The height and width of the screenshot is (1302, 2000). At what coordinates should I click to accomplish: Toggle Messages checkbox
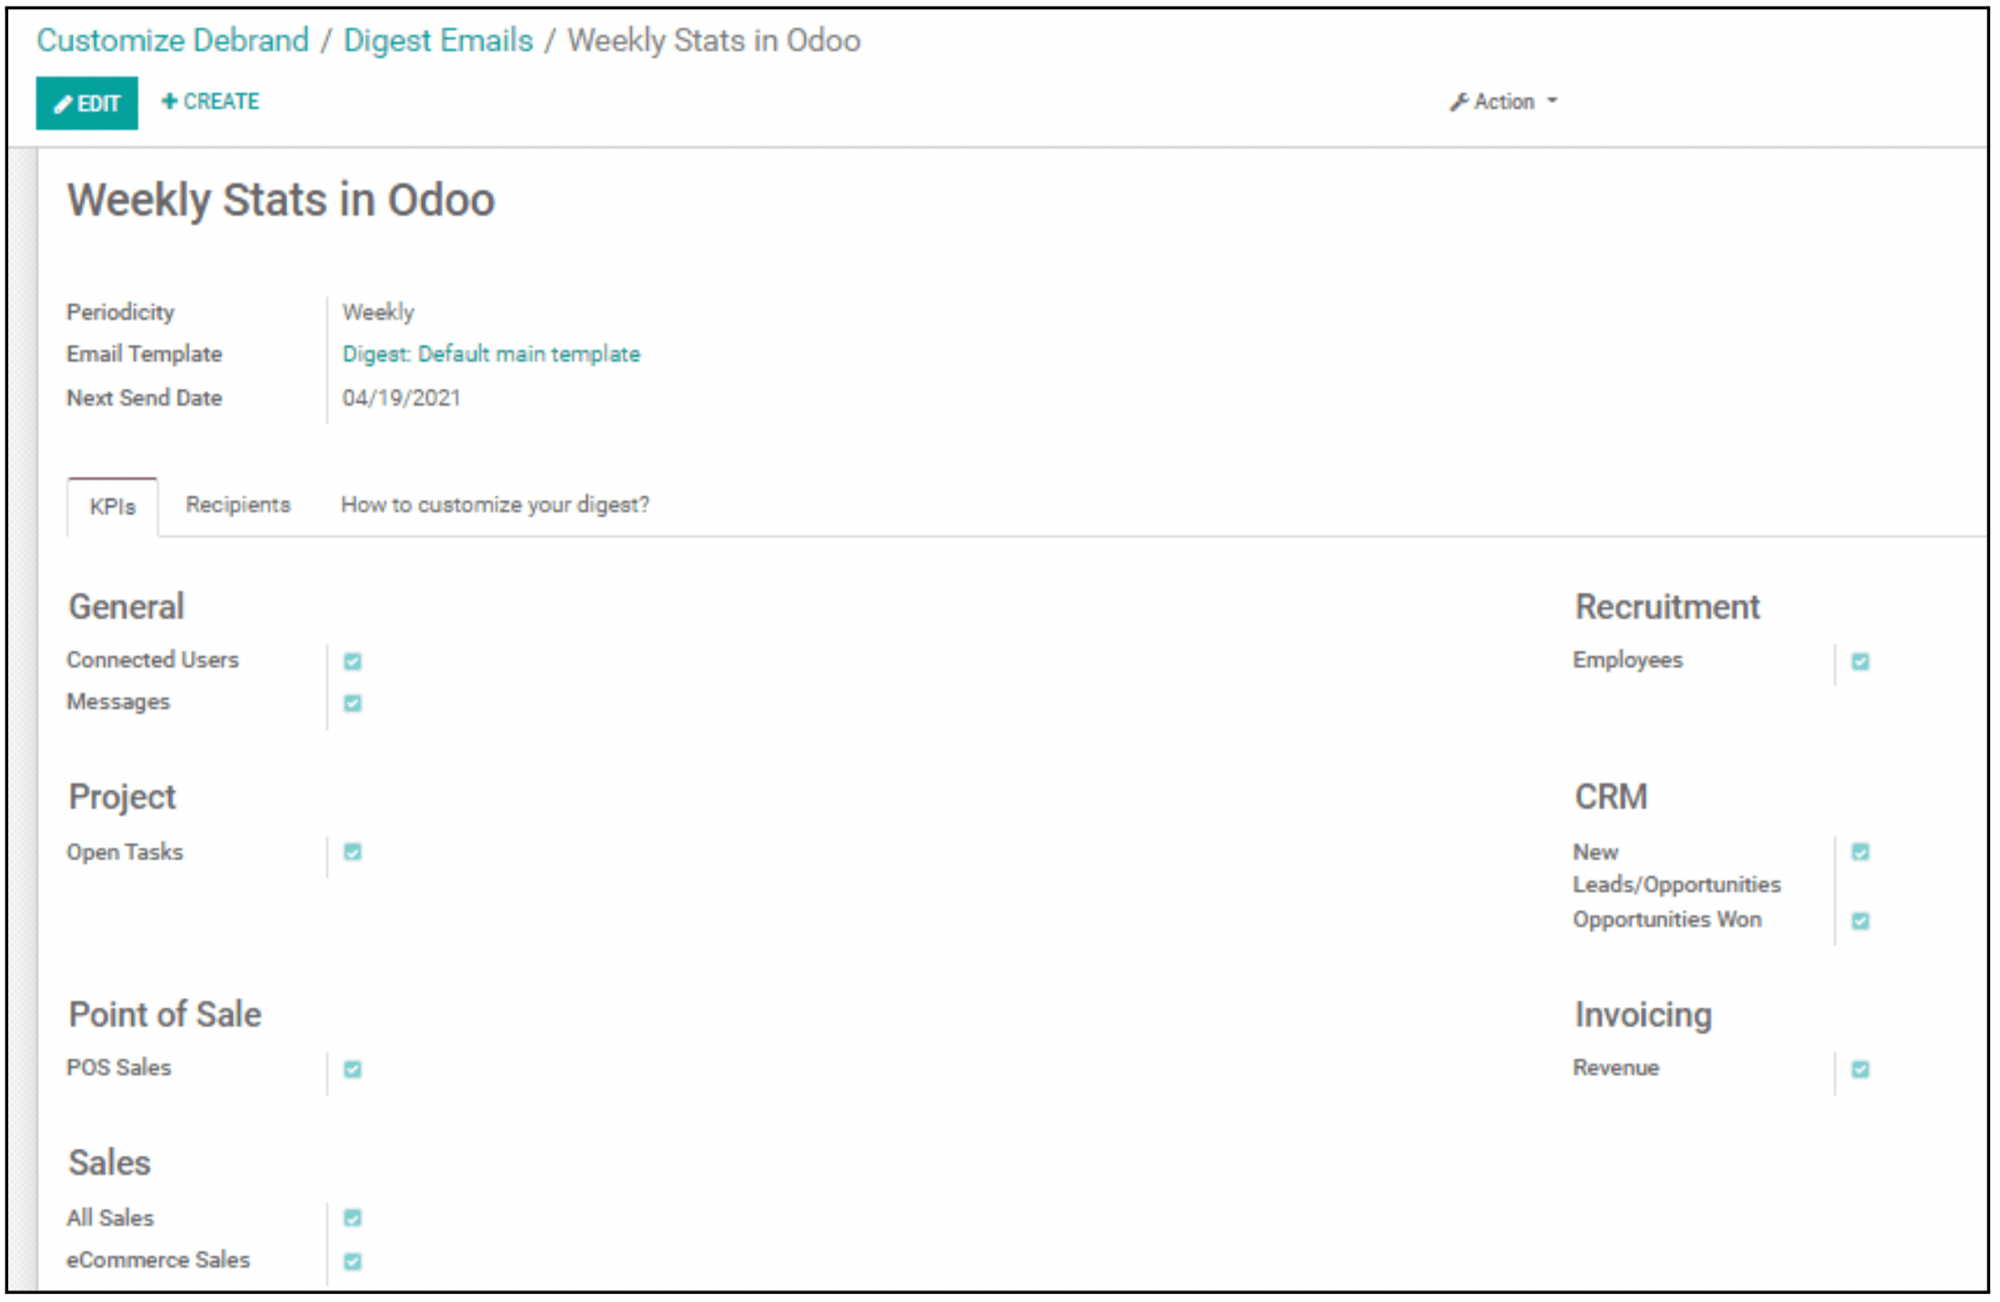tap(353, 703)
